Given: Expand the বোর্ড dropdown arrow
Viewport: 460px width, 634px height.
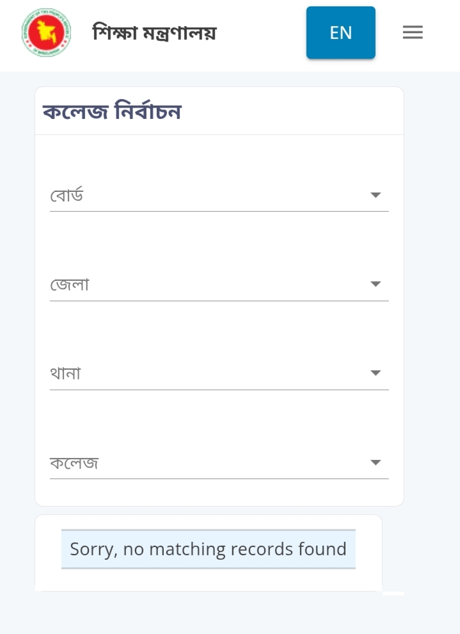Looking at the screenshot, I should pos(376,195).
